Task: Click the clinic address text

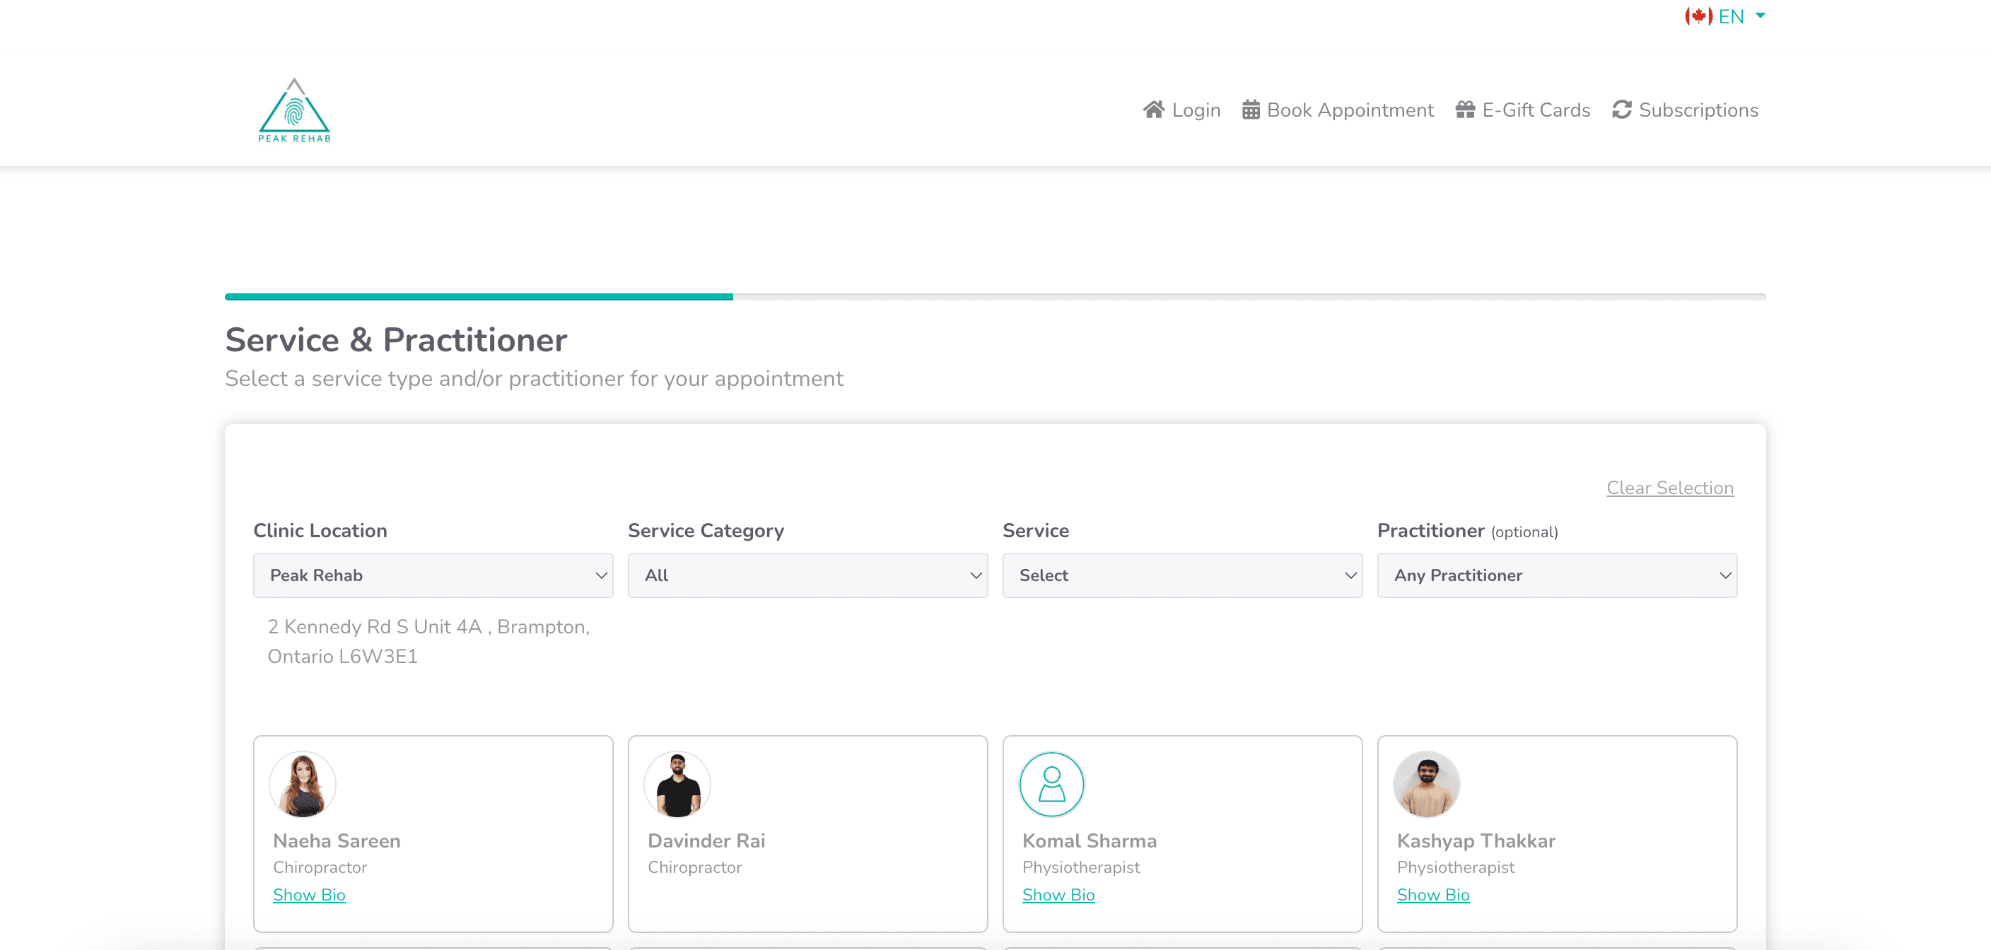Action: 428,642
